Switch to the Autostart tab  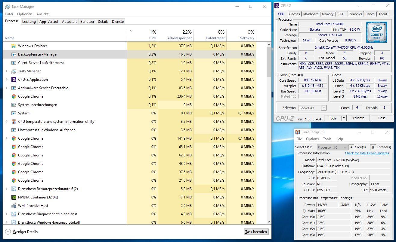pos(70,22)
